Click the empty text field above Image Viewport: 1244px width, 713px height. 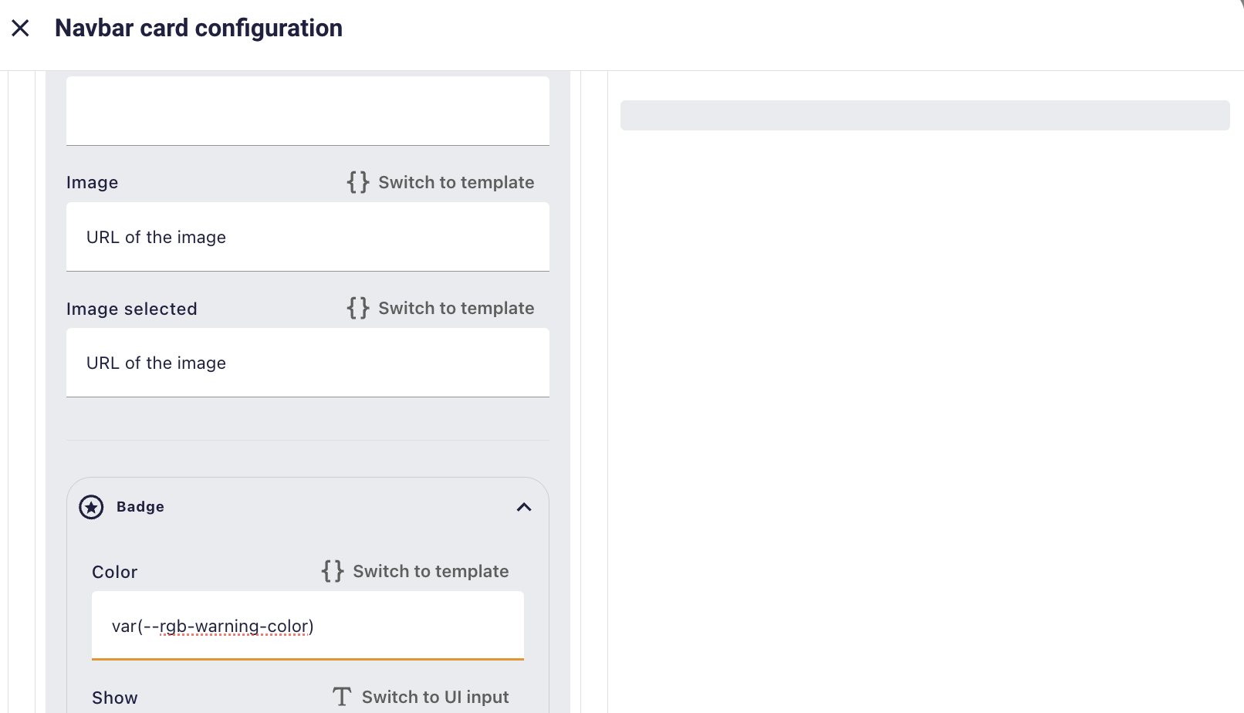point(307,110)
